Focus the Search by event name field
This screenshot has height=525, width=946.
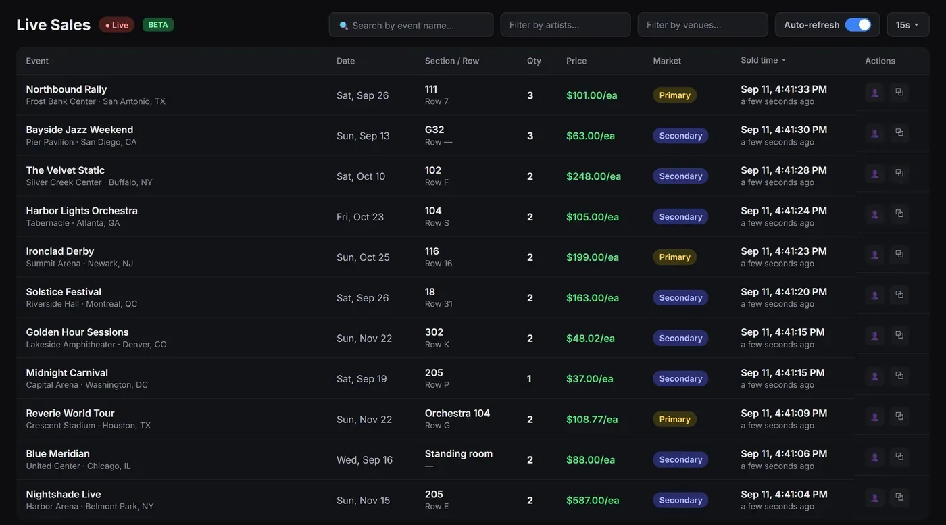[x=411, y=25]
